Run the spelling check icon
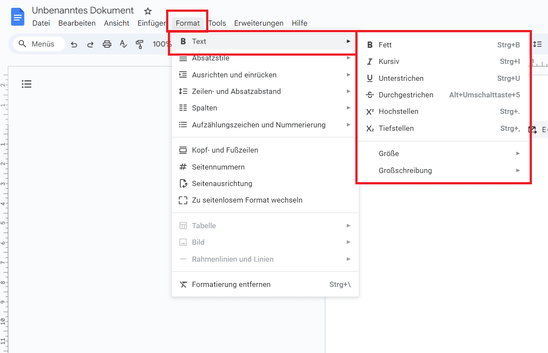 coord(123,44)
